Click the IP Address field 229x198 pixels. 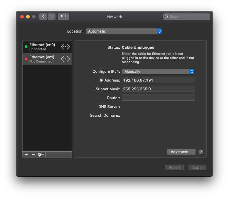pos(158,80)
